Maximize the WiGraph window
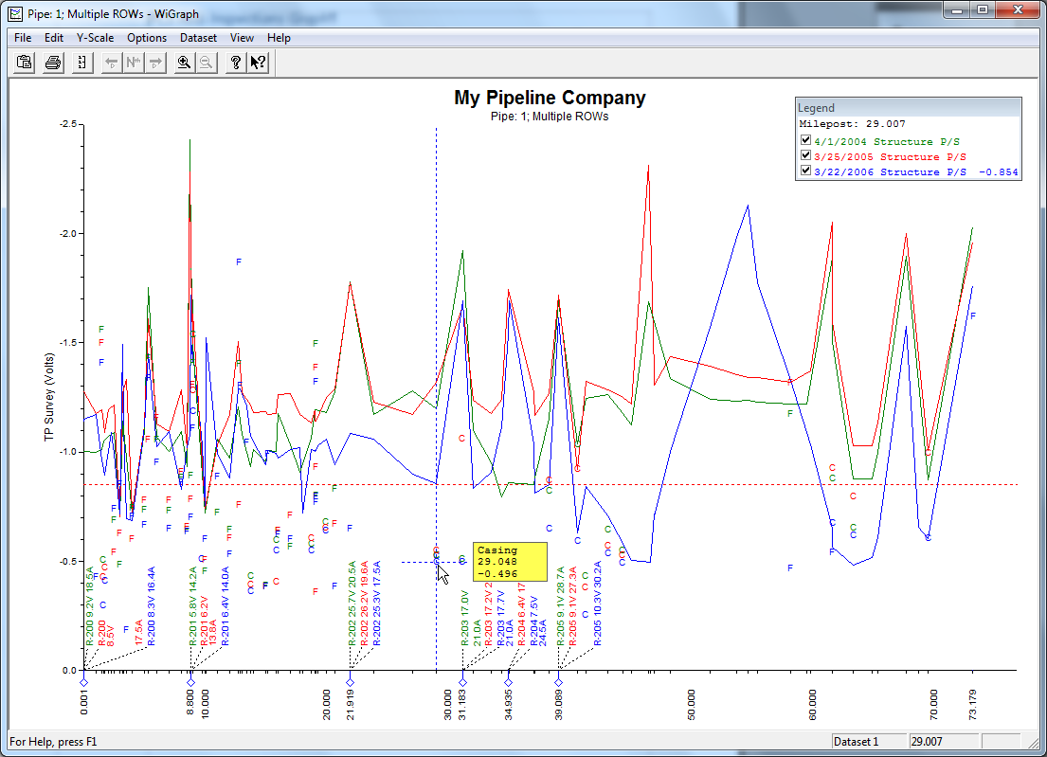Screen dimensions: 1047x757 (x=983, y=10)
